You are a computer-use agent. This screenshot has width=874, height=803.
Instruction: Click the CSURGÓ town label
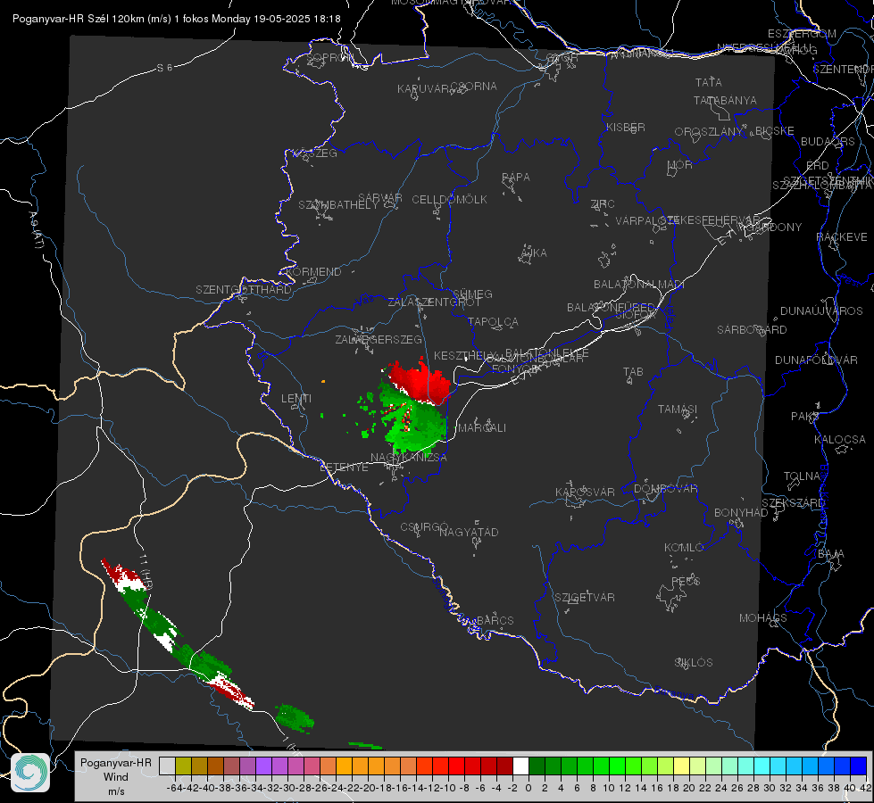[x=424, y=527]
